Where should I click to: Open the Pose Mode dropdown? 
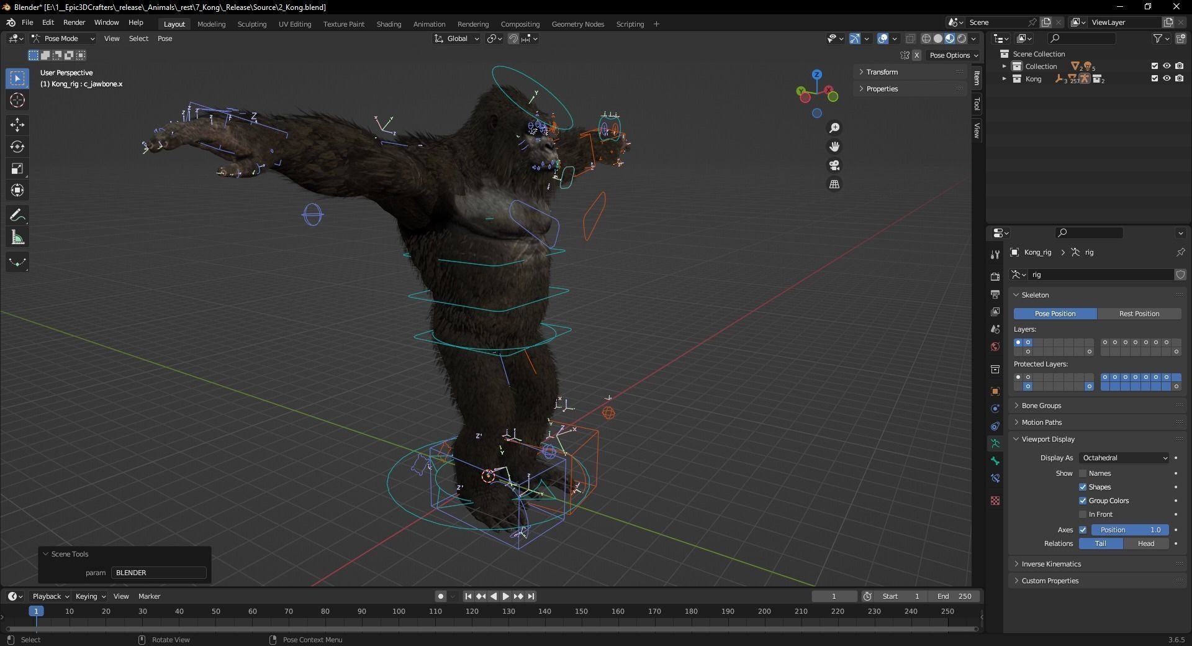coord(63,39)
